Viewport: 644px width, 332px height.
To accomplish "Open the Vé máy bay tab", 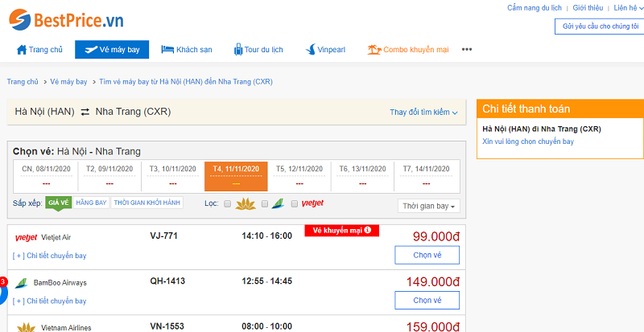I will coord(112,50).
